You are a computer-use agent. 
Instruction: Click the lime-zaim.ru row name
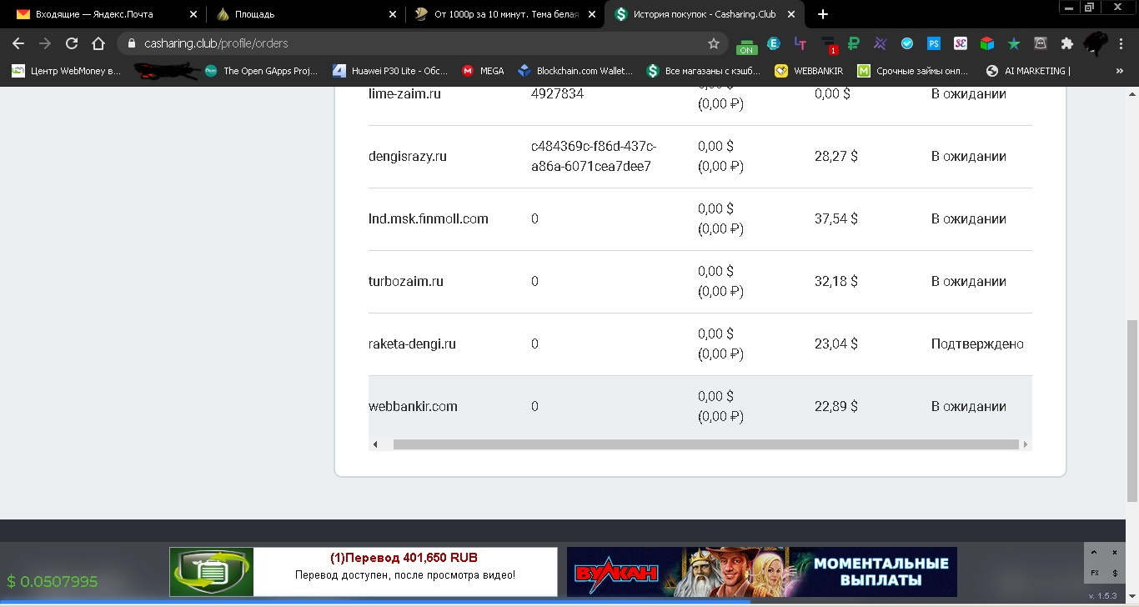point(404,94)
